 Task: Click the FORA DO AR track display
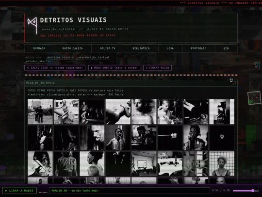[130, 191]
